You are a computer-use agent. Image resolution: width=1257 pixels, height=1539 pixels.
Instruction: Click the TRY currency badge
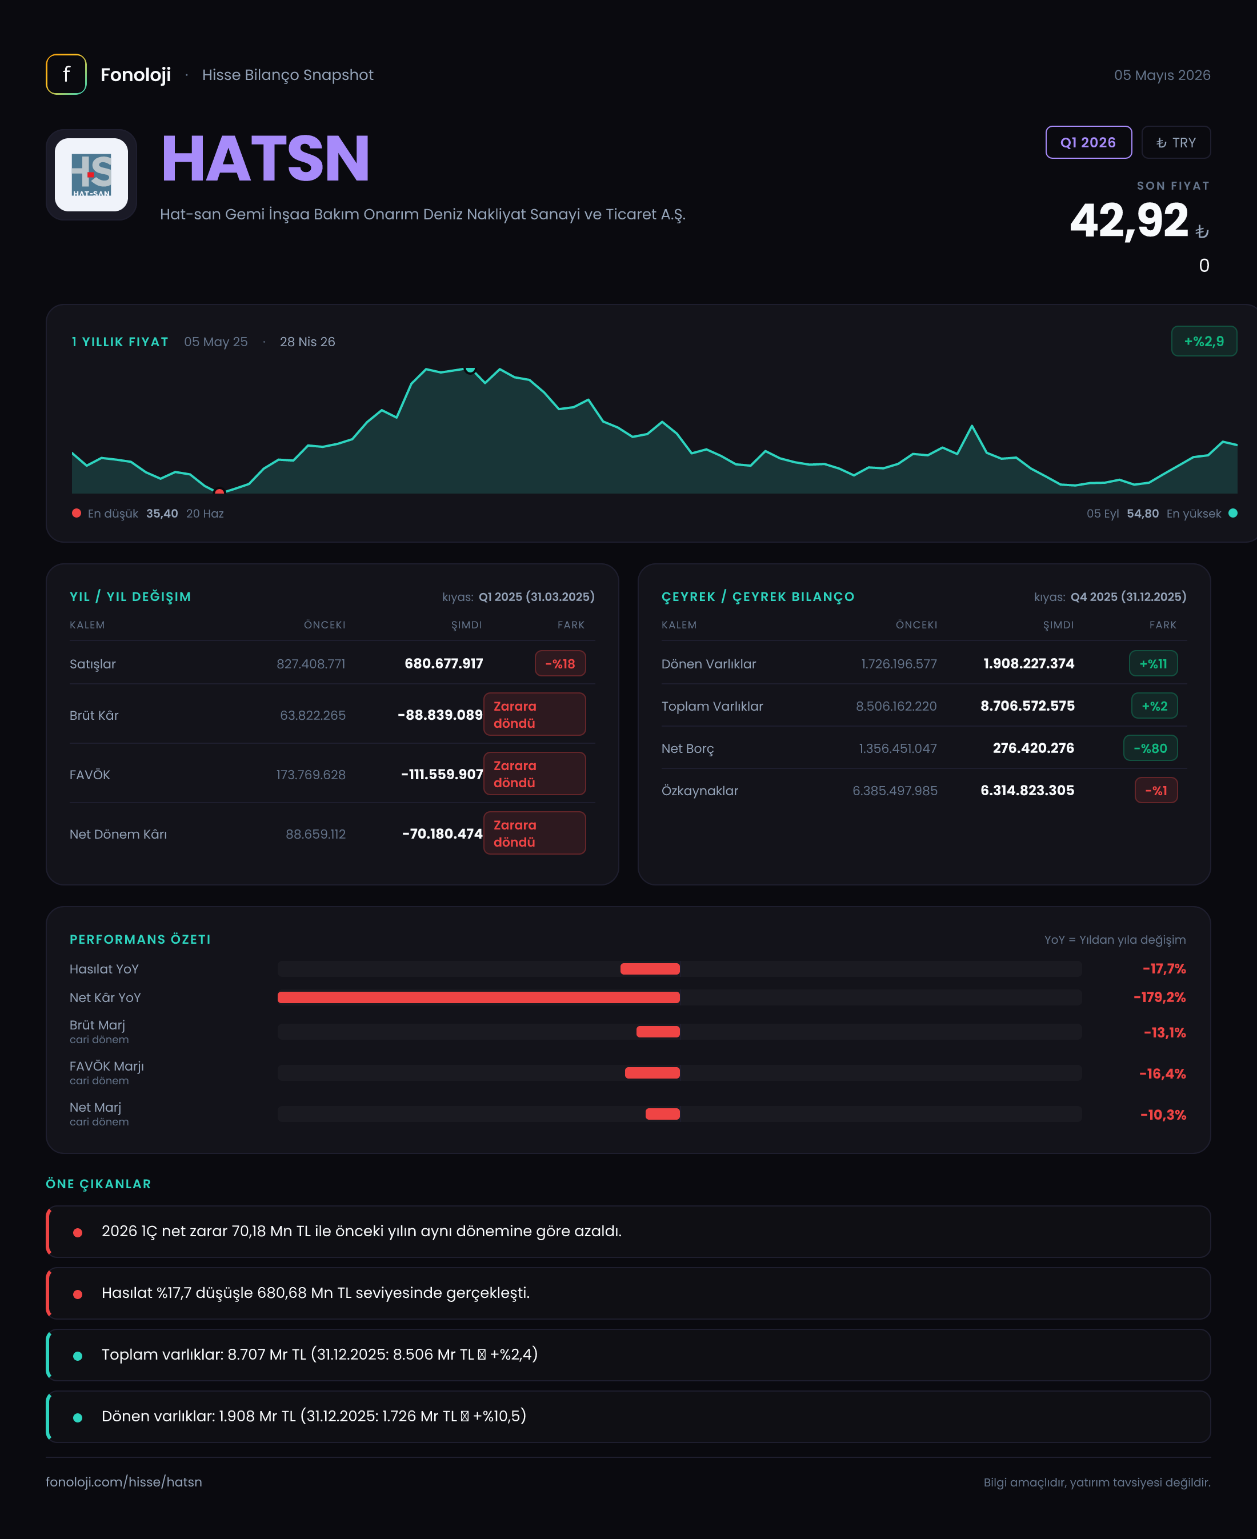click(1175, 143)
